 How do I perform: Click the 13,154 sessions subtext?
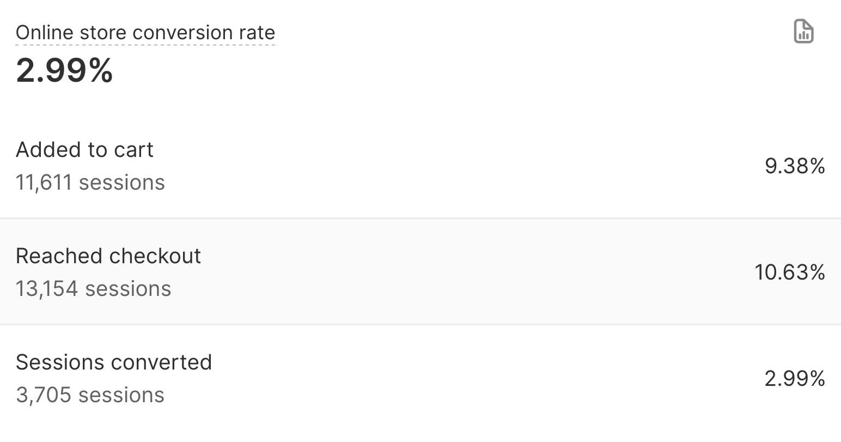pos(93,289)
